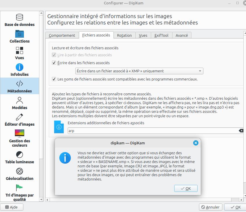The height and width of the screenshot is (212, 246).
Task: Open the Modèles person icon
Action: click(x=20, y=100)
